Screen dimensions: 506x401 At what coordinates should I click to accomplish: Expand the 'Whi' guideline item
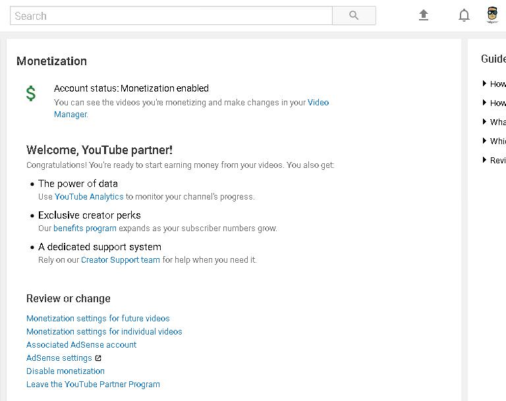pyautogui.click(x=493, y=141)
